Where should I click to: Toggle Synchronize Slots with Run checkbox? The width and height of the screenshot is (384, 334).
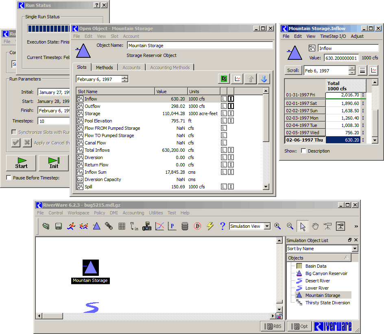click(x=14, y=132)
